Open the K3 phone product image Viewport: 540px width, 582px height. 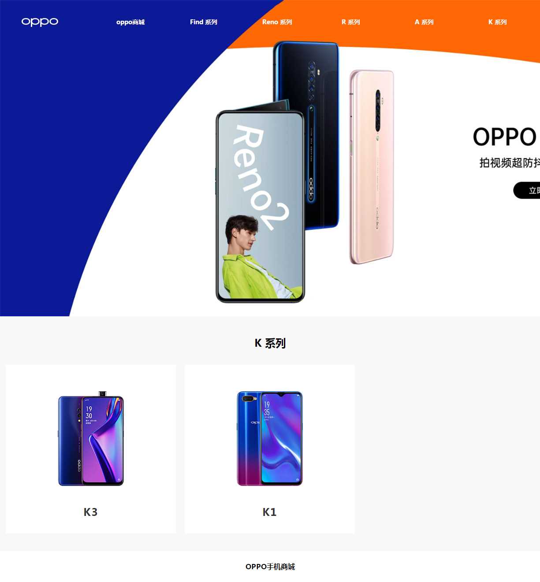click(x=91, y=438)
